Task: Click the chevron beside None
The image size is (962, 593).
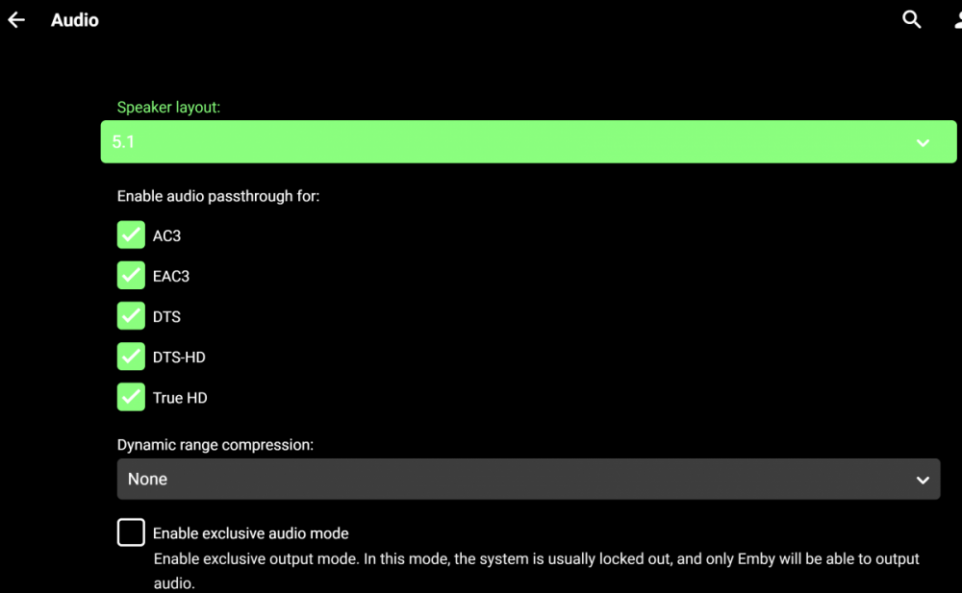Action: 923,479
